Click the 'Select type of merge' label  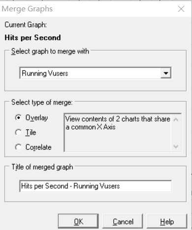(42, 102)
